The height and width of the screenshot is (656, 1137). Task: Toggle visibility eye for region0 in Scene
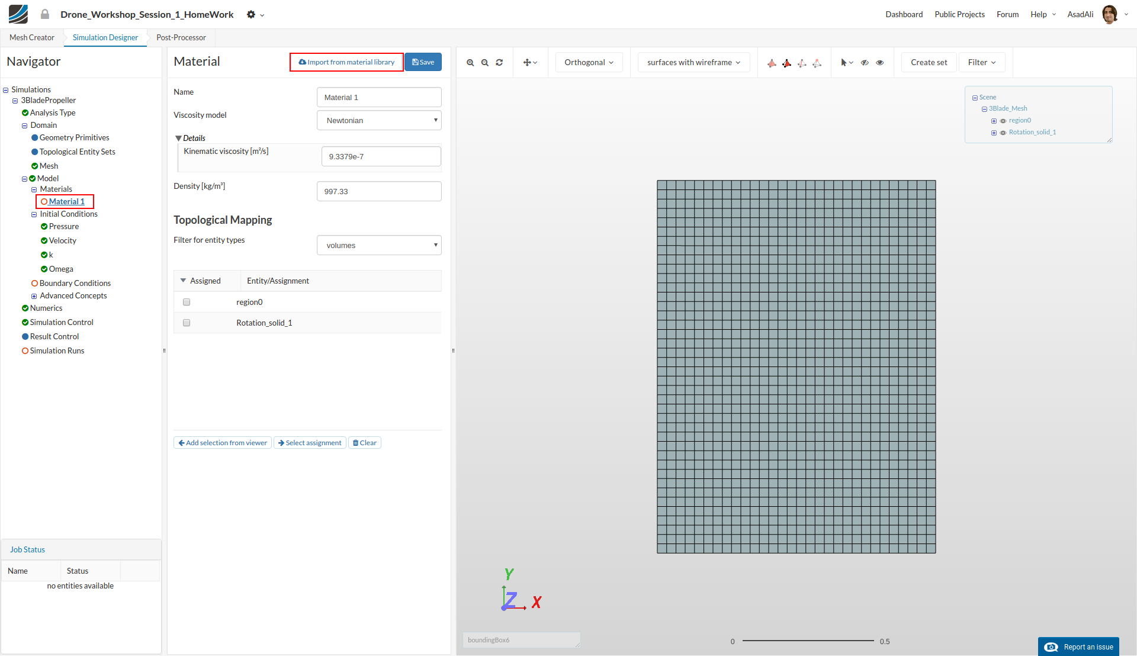tap(1003, 121)
